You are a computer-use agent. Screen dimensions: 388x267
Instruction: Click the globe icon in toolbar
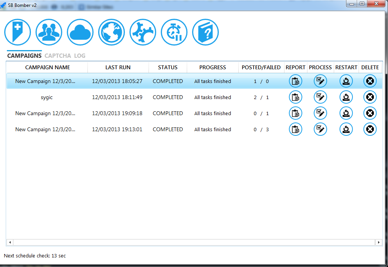pyautogui.click(x=112, y=32)
